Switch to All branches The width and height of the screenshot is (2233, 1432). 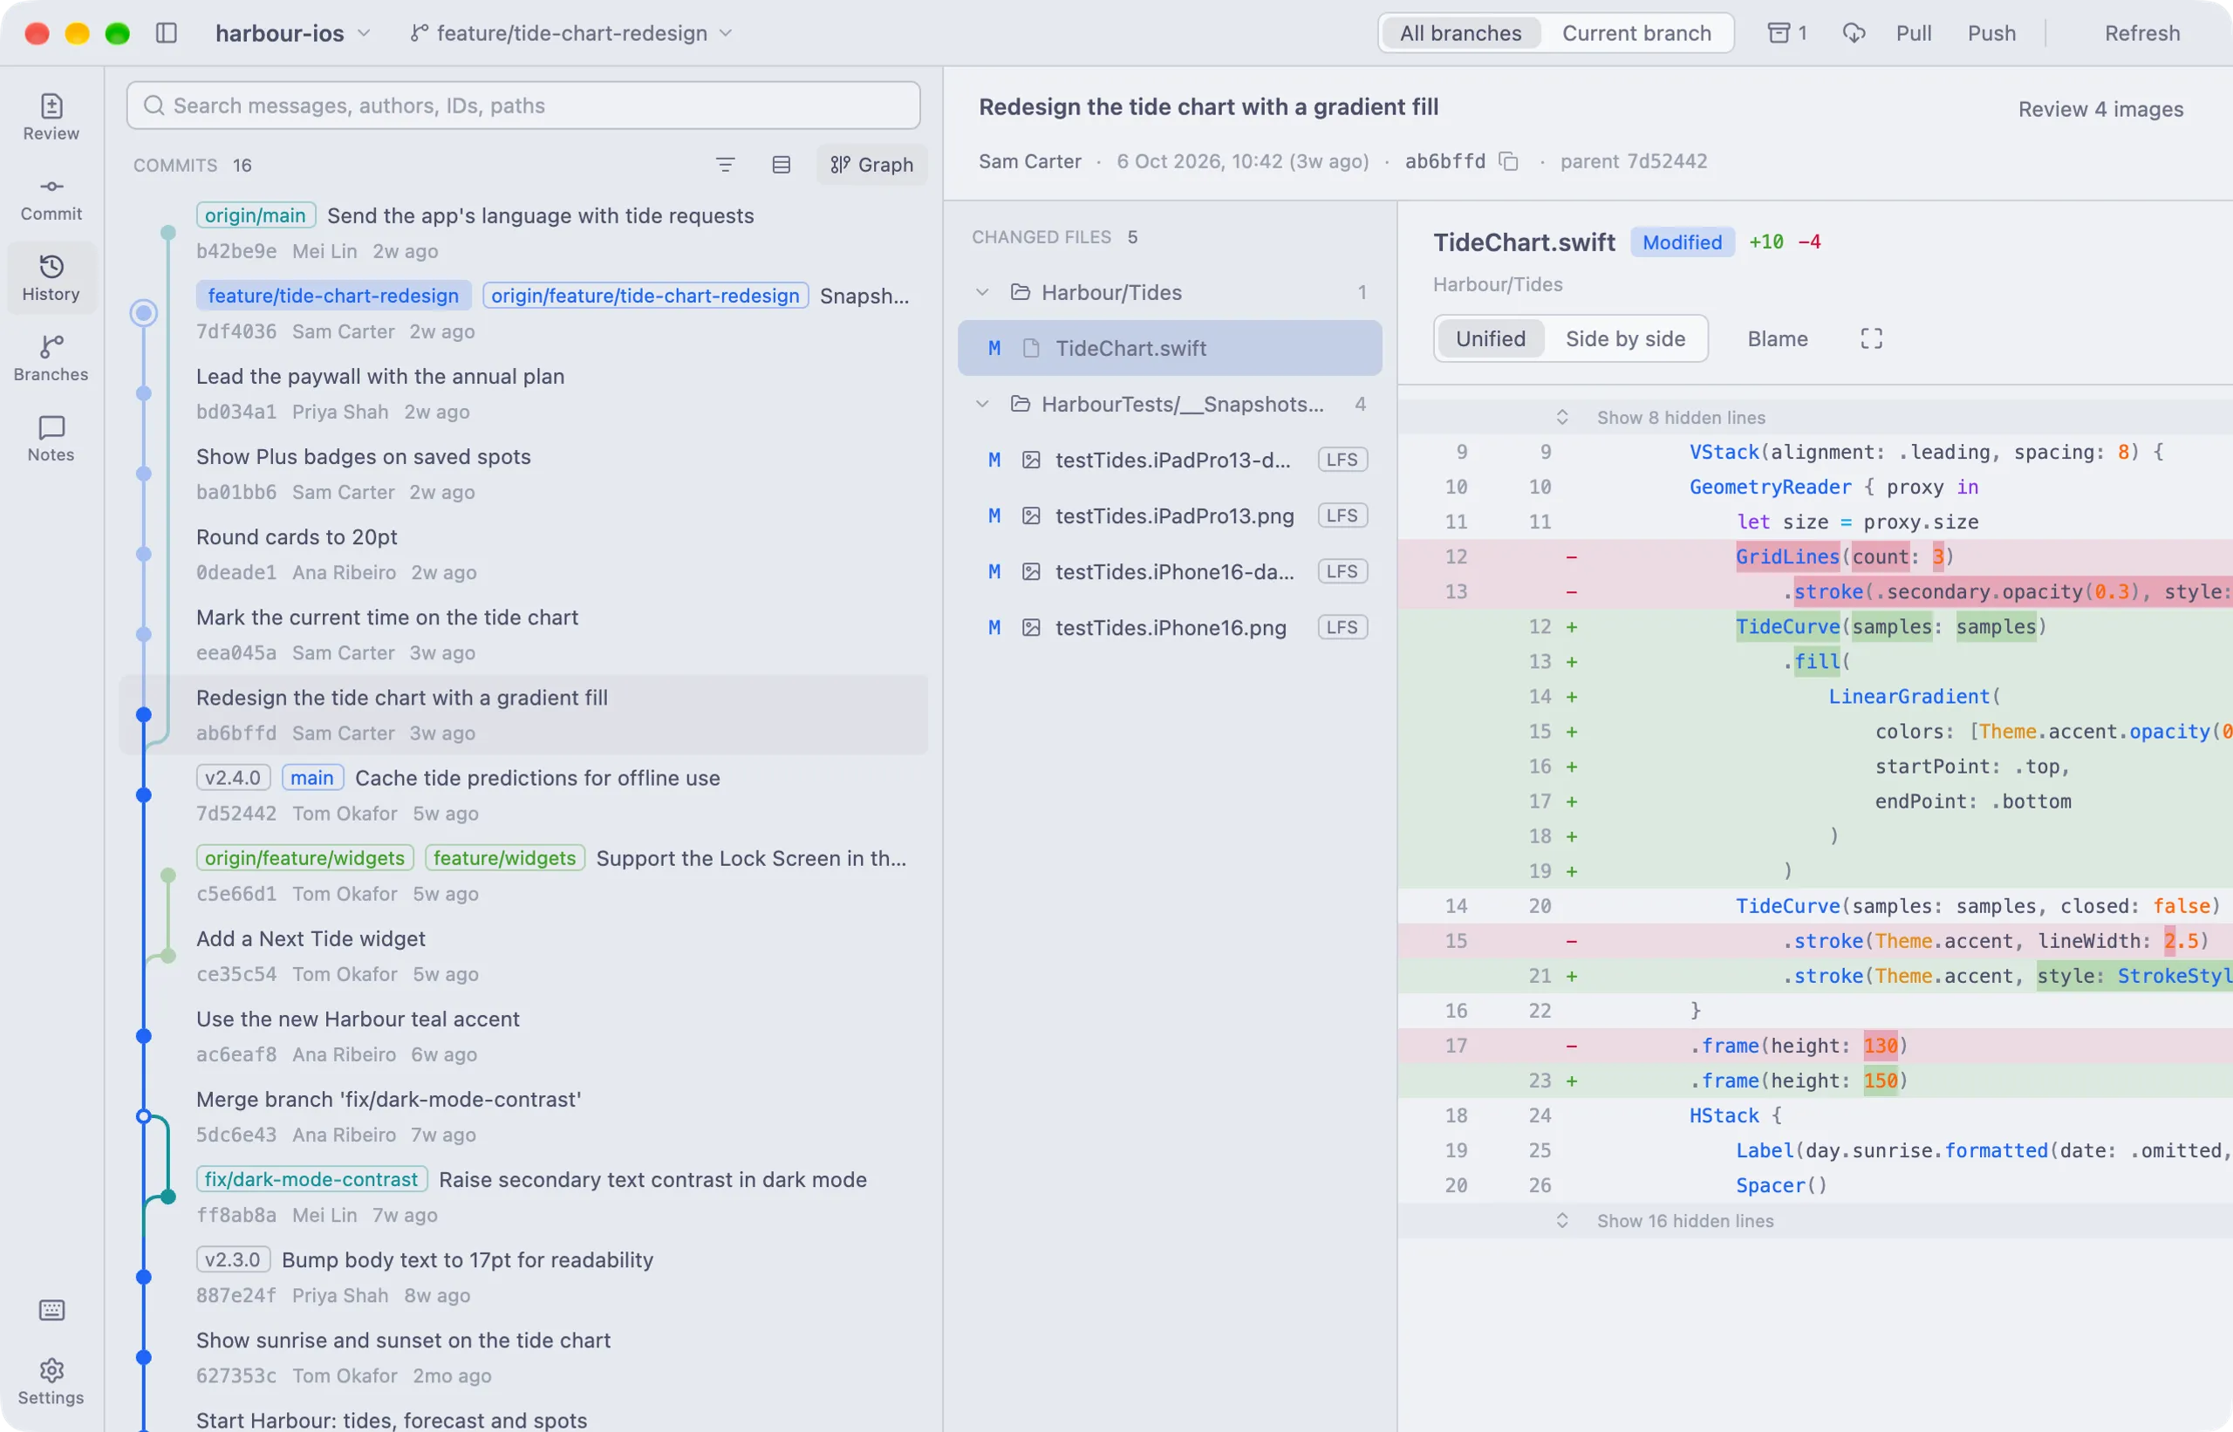(x=1460, y=33)
